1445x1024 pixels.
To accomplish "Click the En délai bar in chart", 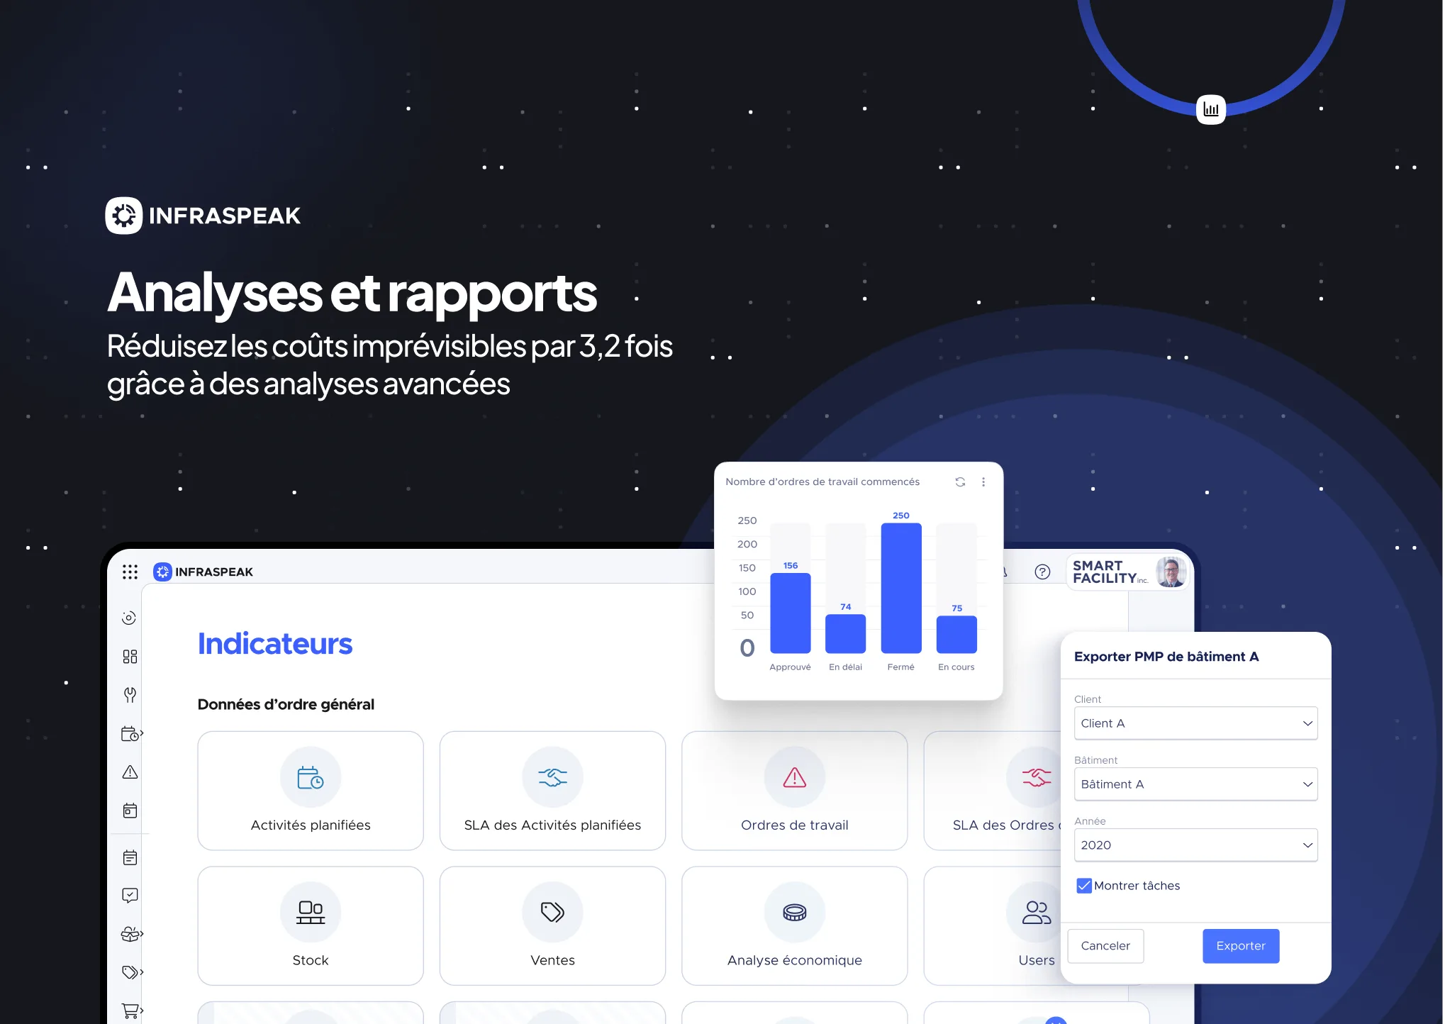I will click(845, 634).
